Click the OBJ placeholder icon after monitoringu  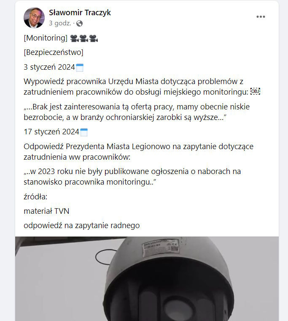[x=255, y=91]
